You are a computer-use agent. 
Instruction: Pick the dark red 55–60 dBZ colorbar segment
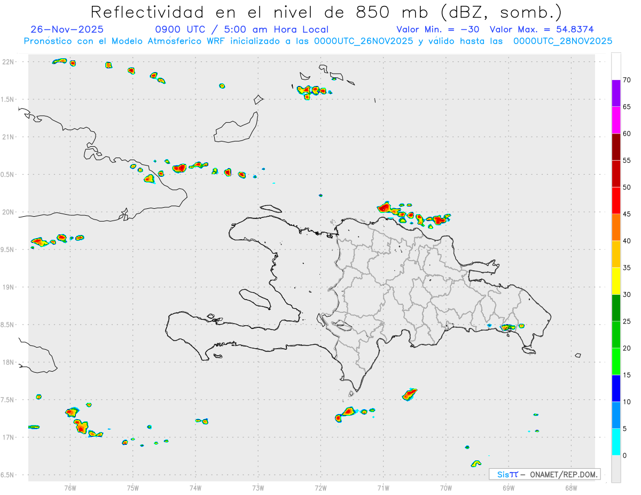click(616, 147)
